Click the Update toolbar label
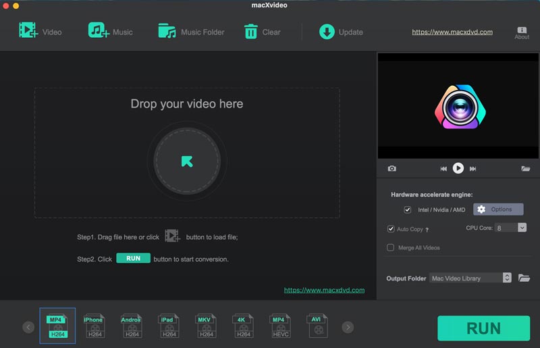The image size is (540, 348). coord(350,32)
